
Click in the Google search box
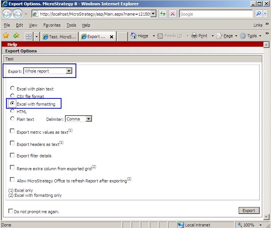pos(215,14)
